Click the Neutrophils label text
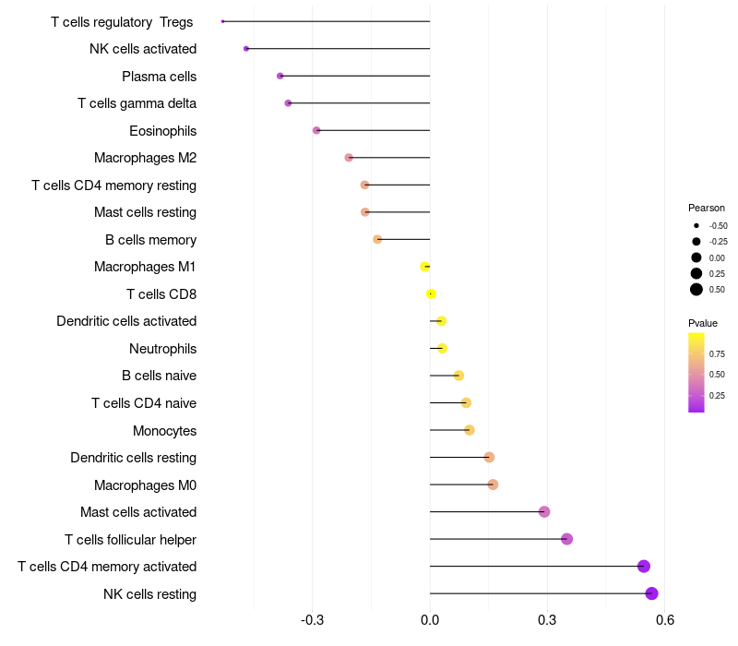Image resolution: width=738 pixels, height=646 pixels. point(162,348)
